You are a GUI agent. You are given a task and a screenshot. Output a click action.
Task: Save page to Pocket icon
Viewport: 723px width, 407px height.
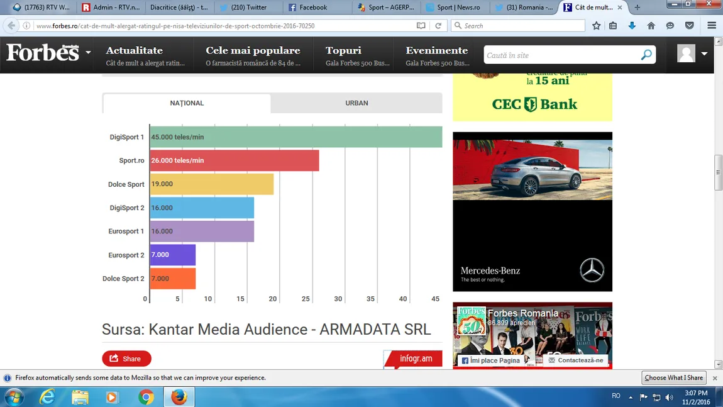(689, 26)
